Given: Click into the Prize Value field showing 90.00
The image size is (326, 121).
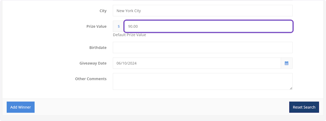Looking at the screenshot, I should click(208, 26).
